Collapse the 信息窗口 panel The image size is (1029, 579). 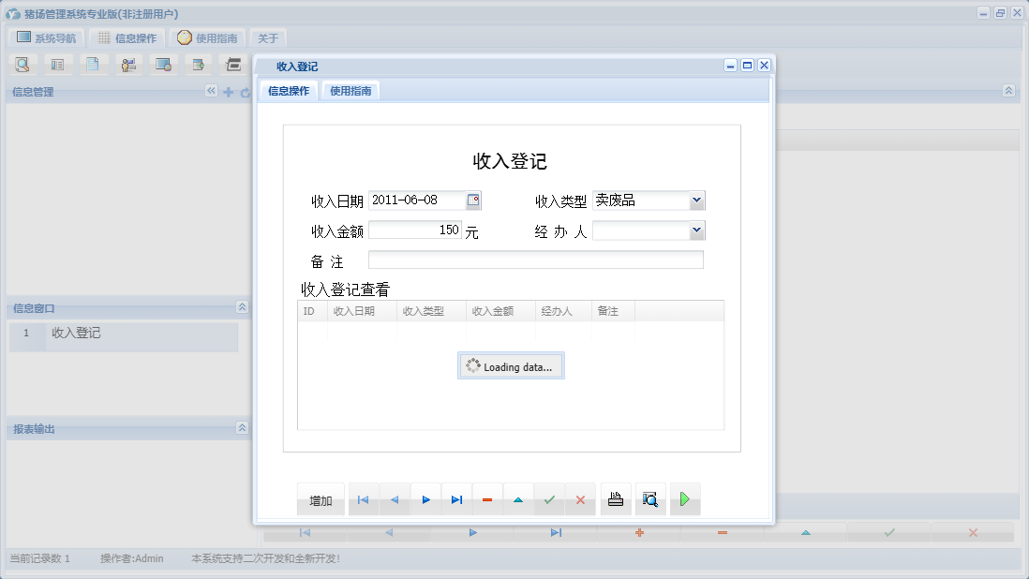pyautogui.click(x=241, y=307)
